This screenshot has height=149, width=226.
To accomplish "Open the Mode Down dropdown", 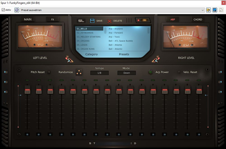I will click(x=127, y=73).
